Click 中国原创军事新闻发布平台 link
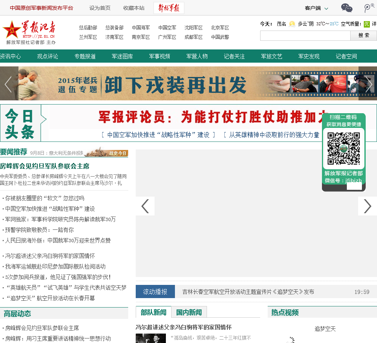This screenshot has height=343, width=377. [41, 8]
